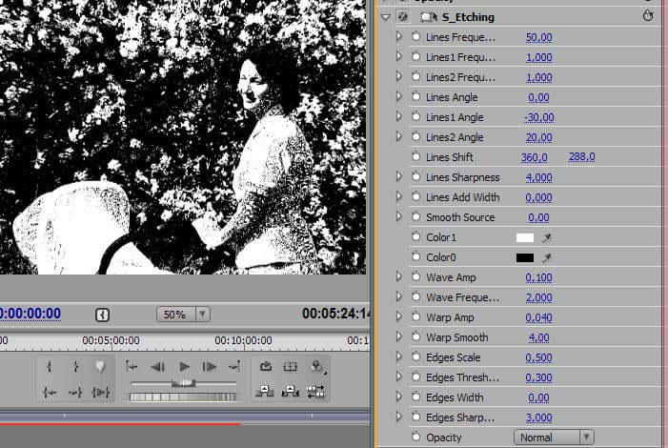The height and width of the screenshot is (448, 668).
Task: Click the jog disk strip
Action: (x=183, y=397)
